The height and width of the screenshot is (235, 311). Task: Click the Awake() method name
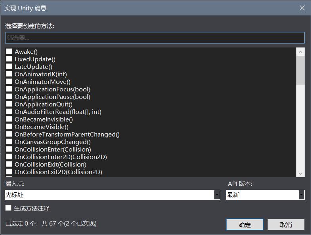[x=26, y=52]
